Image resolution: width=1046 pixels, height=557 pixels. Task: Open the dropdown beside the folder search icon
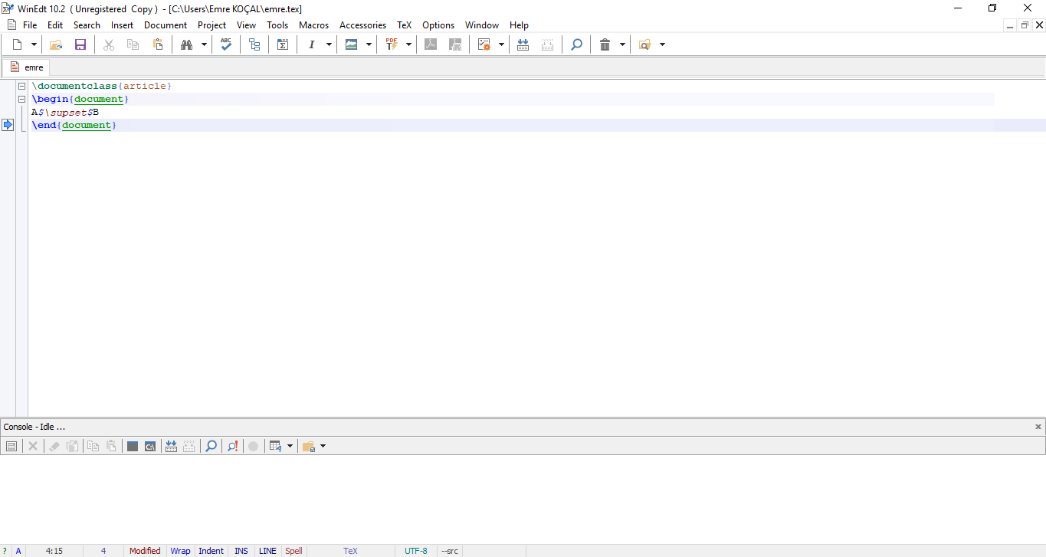pyautogui.click(x=662, y=44)
